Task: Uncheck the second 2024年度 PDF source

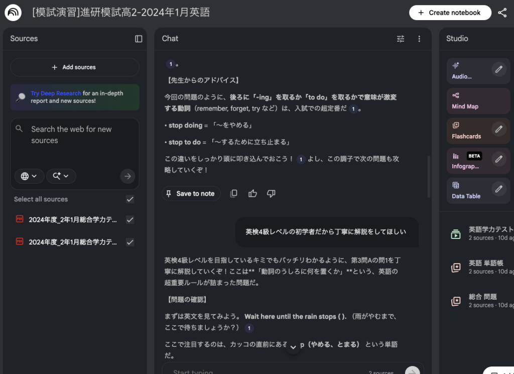Action: [x=130, y=242]
